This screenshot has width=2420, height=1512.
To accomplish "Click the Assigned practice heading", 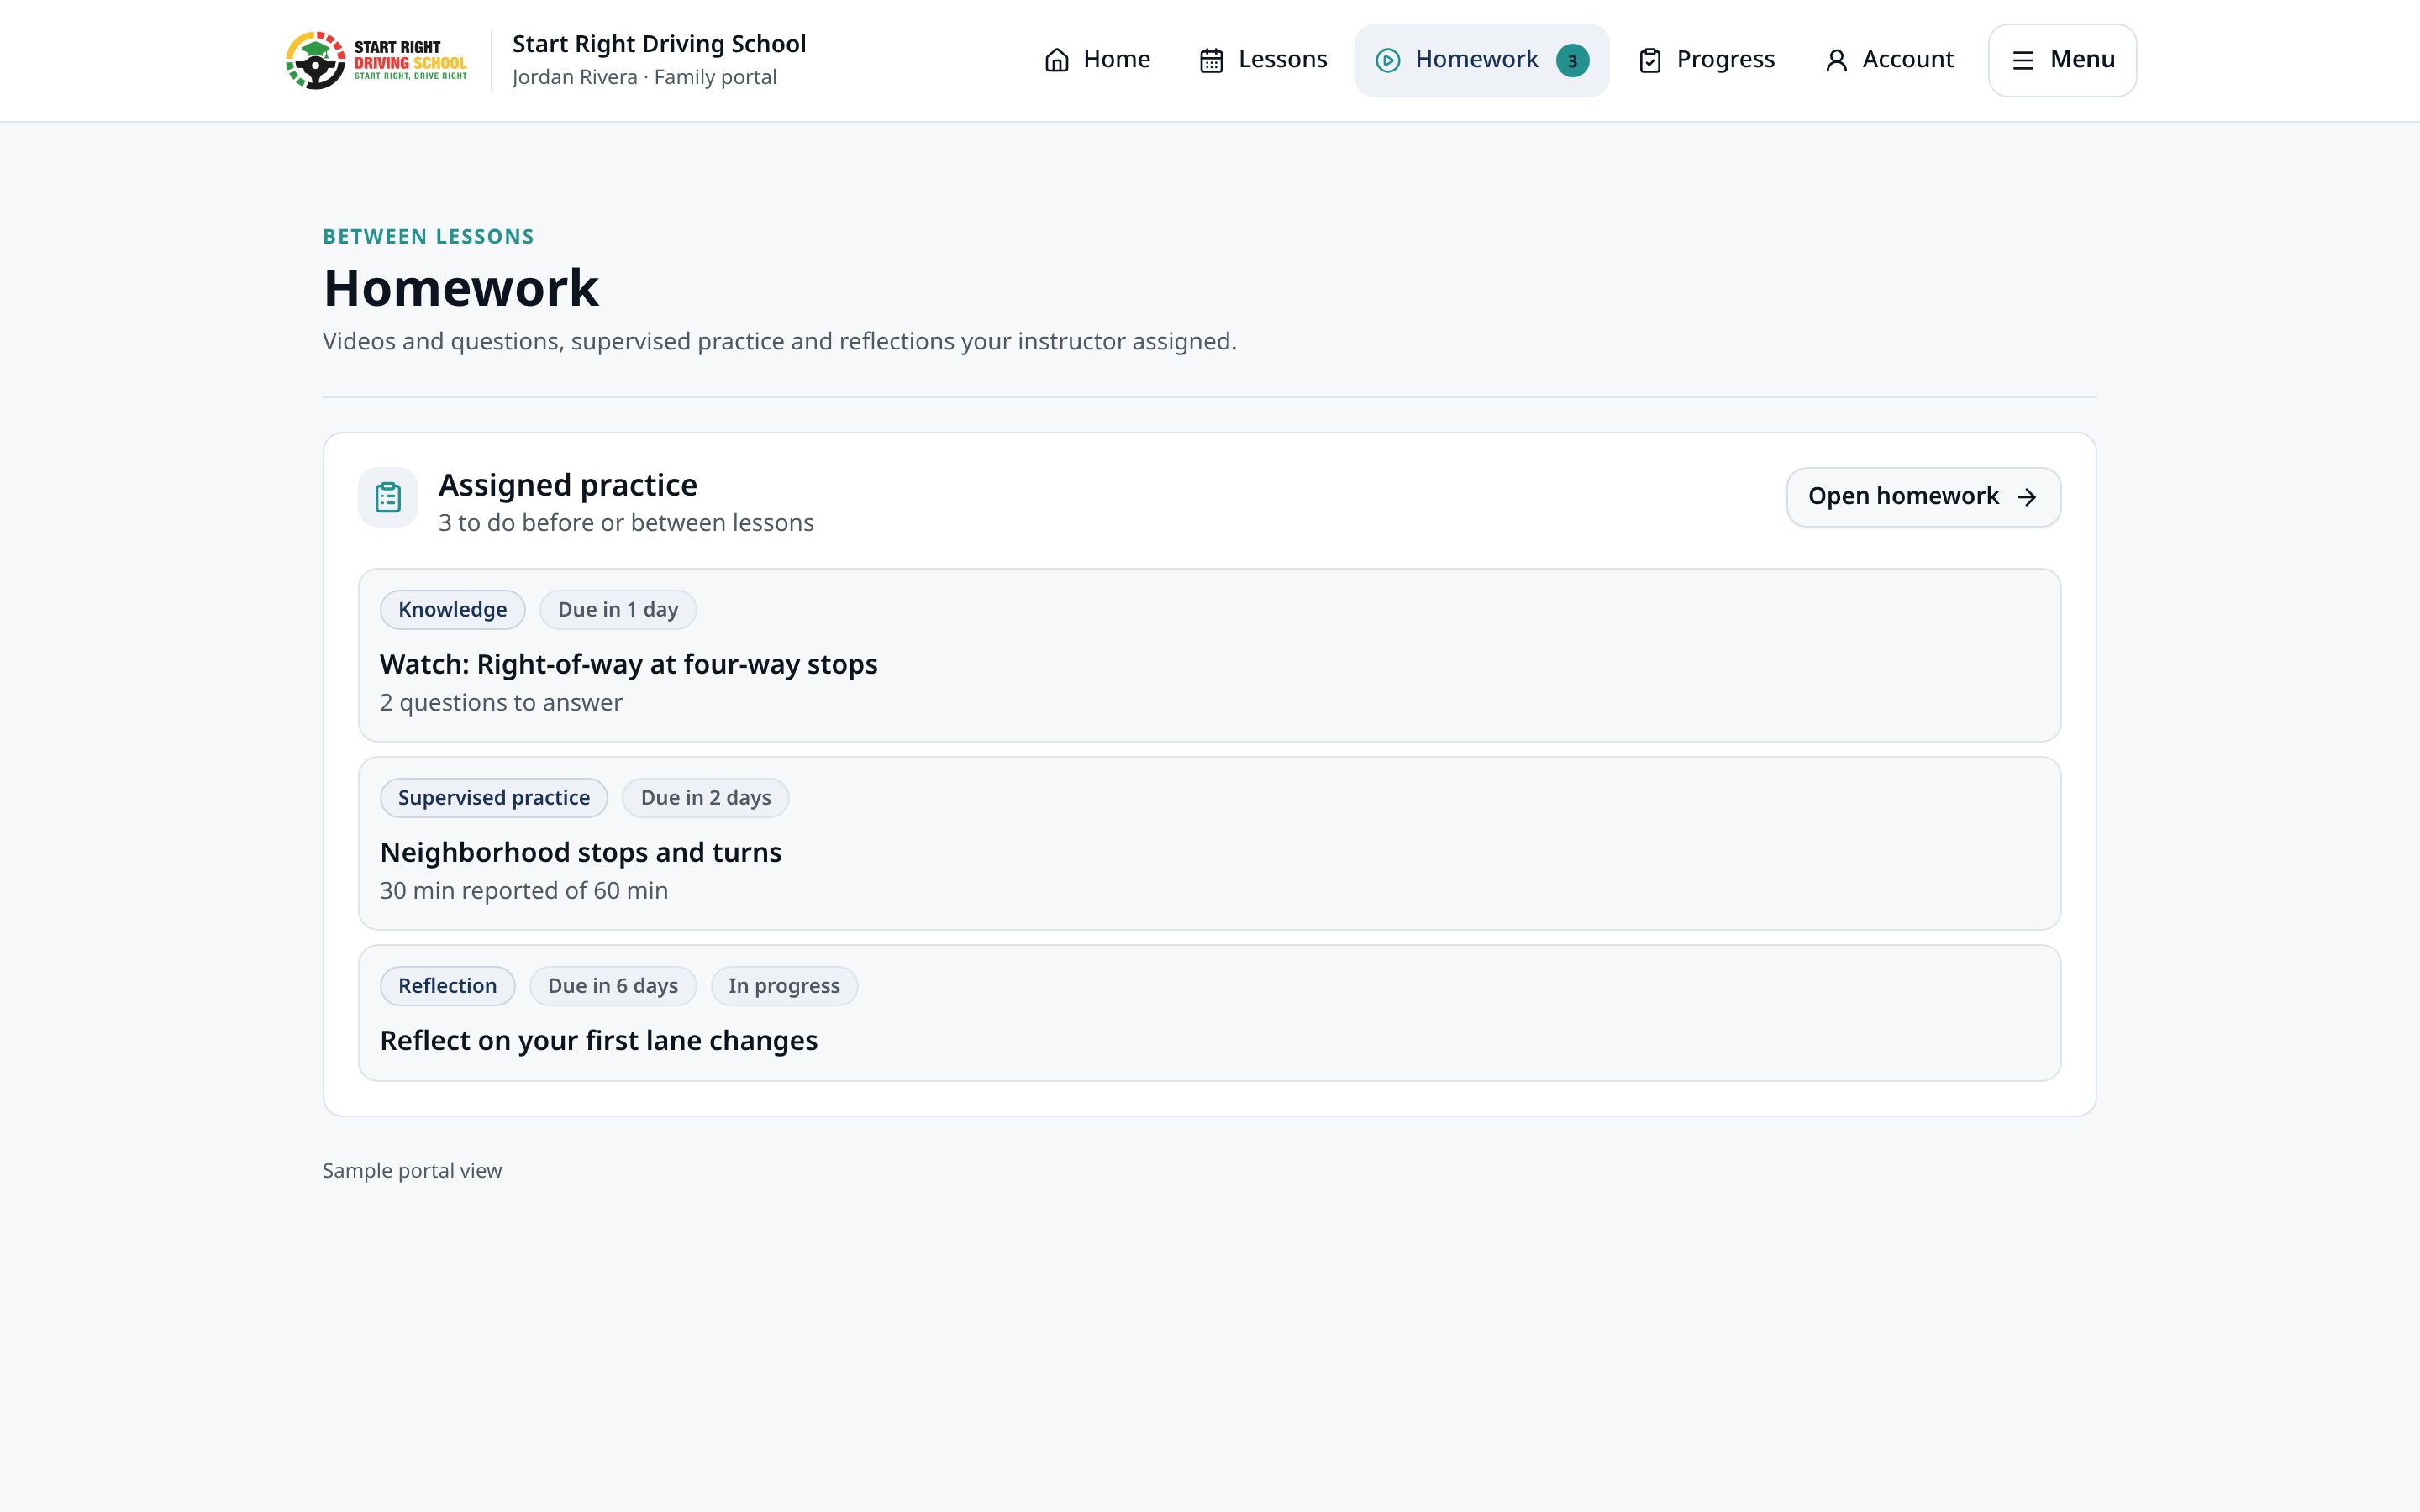I will (568, 485).
